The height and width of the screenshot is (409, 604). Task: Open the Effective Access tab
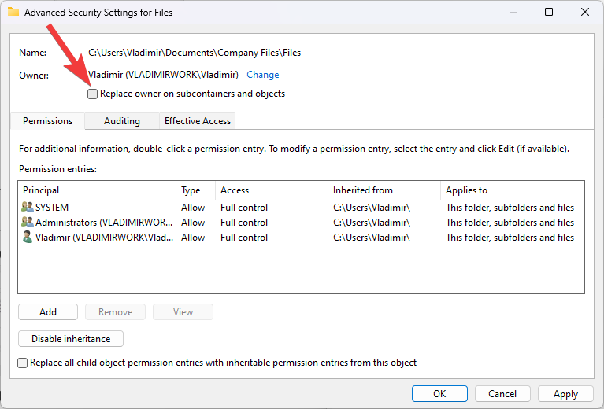click(x=197, y=121)
